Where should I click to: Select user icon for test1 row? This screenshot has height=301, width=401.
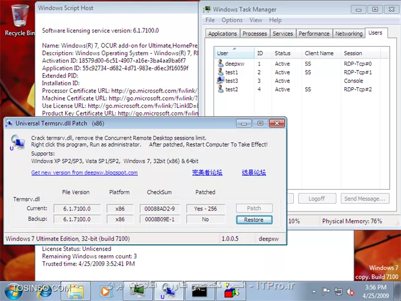point(221,72)
